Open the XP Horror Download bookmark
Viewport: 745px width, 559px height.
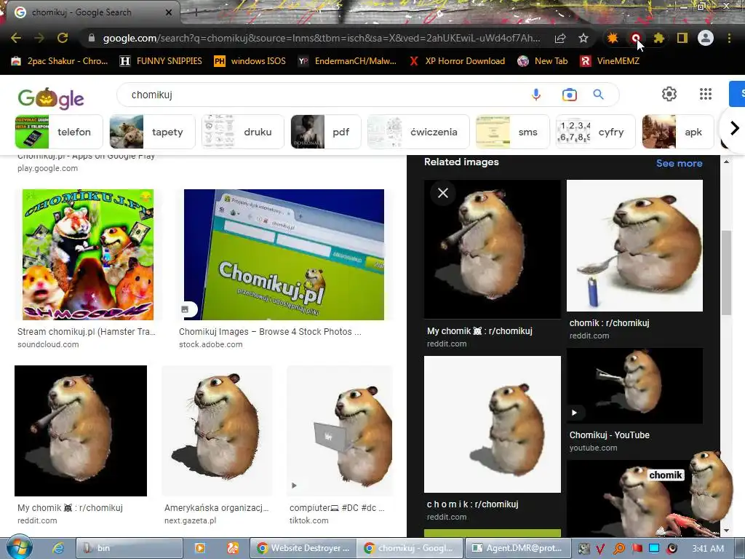click(457, 61)
